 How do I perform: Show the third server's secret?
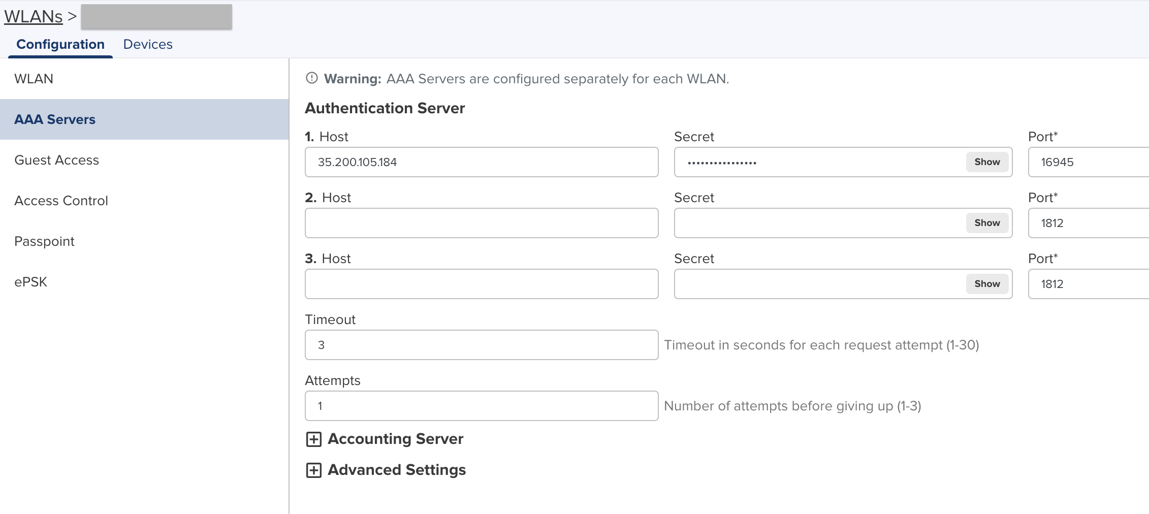point(986,284)
